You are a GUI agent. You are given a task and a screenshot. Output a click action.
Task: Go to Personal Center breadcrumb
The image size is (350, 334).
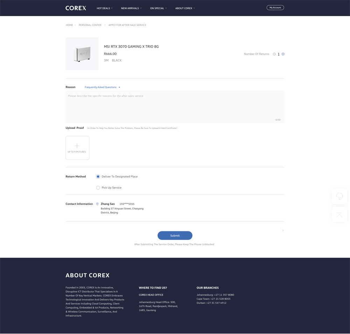90,25
